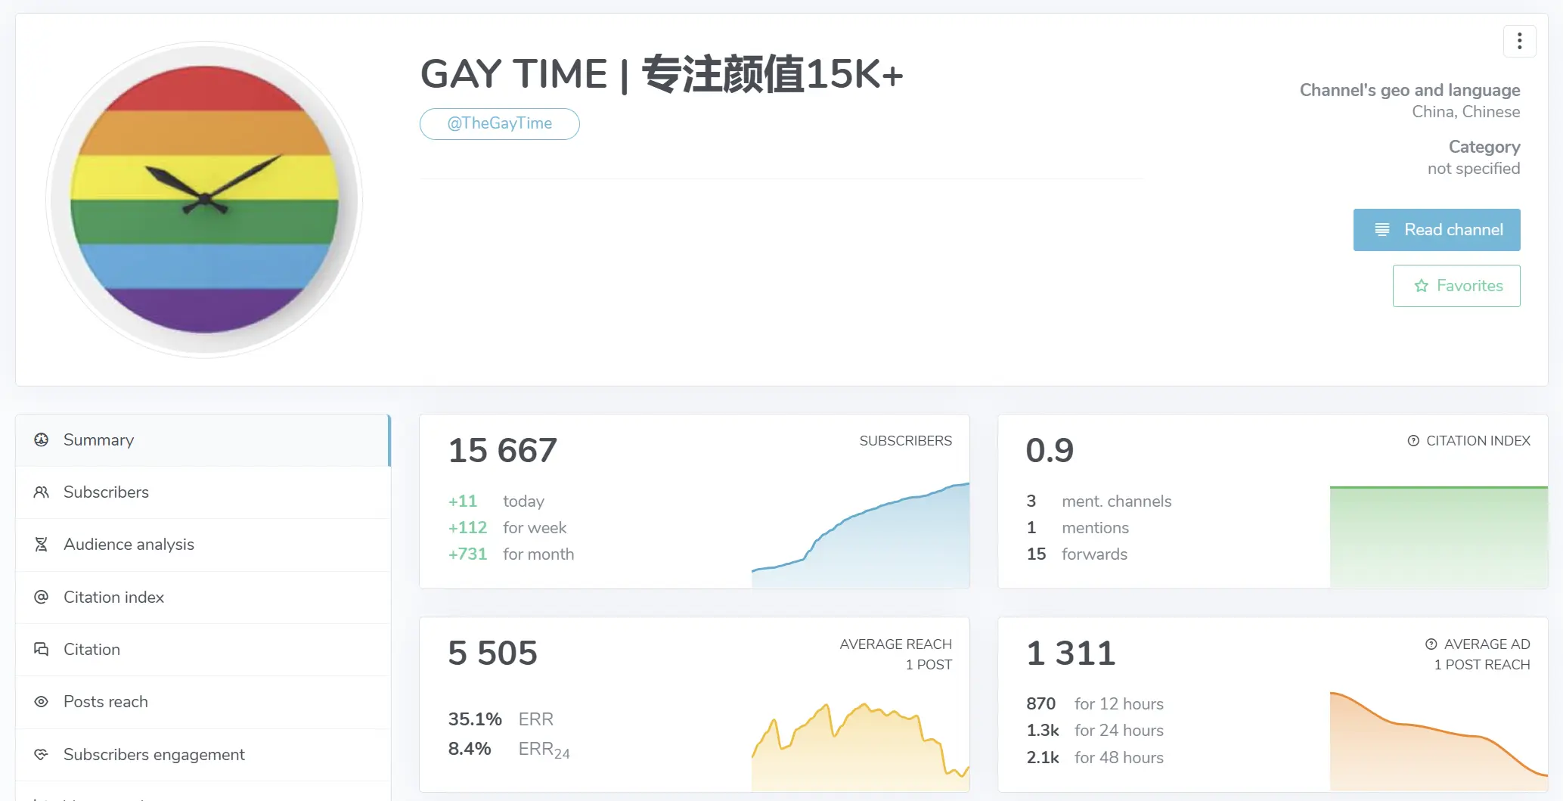
Task: Open the @TheGayTime channel link
Action: [x=499, y=123]
